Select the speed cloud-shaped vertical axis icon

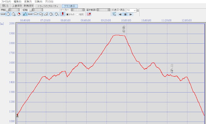[35, 14]
